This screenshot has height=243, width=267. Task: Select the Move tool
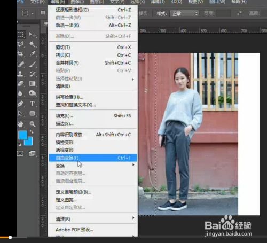(32, 34)
